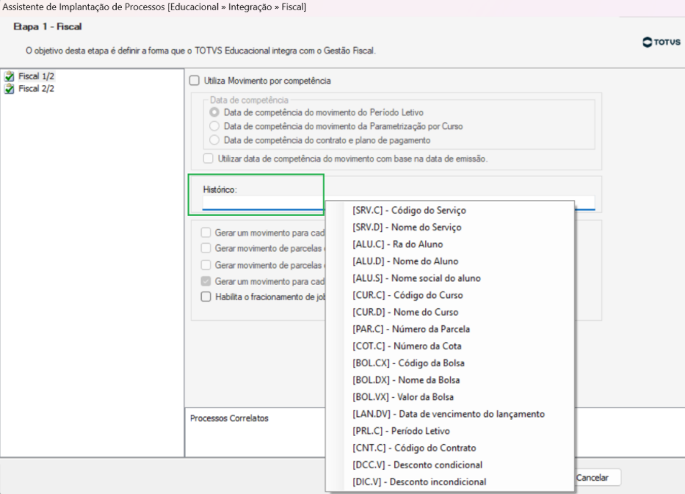685x494 pixels.
Task: Insert [PRL.C] - Período Letivo
Action: [x=450, y=431]
